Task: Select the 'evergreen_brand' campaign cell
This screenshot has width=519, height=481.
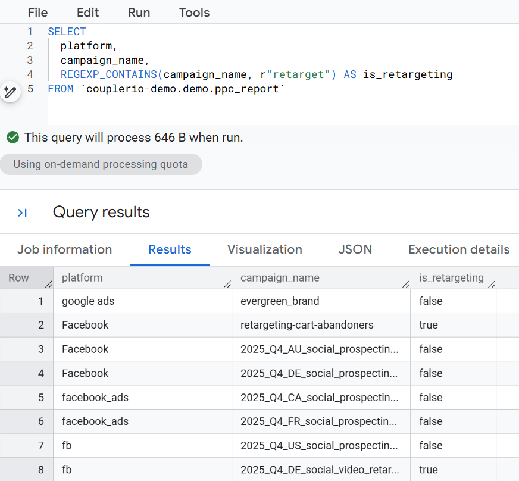Action: 321,301
